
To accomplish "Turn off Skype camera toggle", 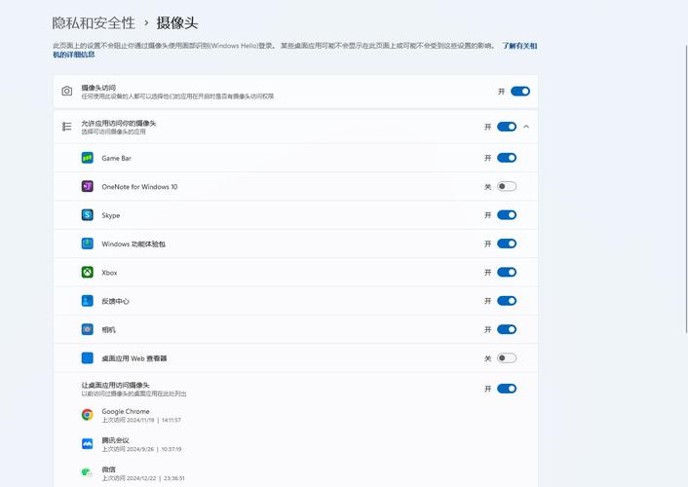I will (x=507, y=215).
